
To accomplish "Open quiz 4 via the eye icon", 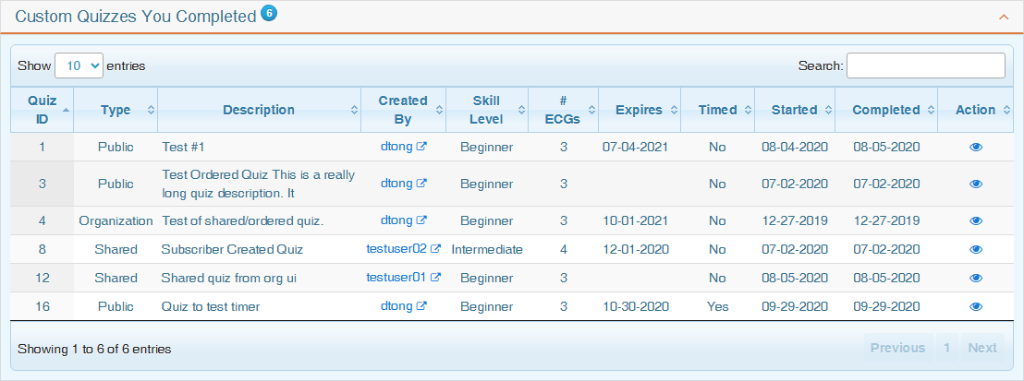I will pyautogui.click(x=976, y=220).
